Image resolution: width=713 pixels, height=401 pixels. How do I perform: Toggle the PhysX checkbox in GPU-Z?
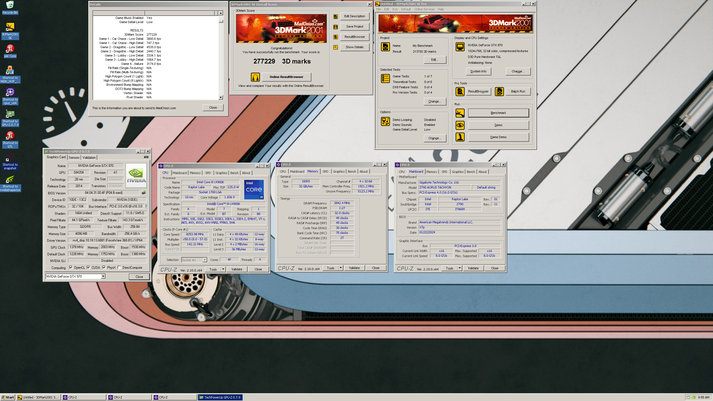tap(104, 268)
